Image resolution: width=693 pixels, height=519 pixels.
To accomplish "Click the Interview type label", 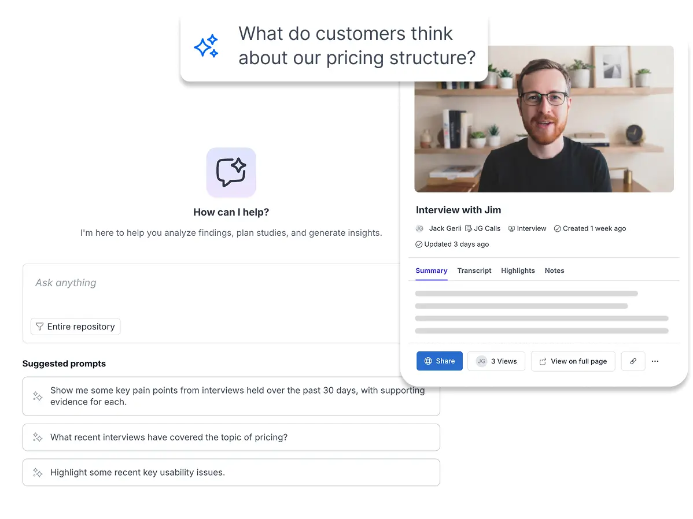I will (532, 228).
